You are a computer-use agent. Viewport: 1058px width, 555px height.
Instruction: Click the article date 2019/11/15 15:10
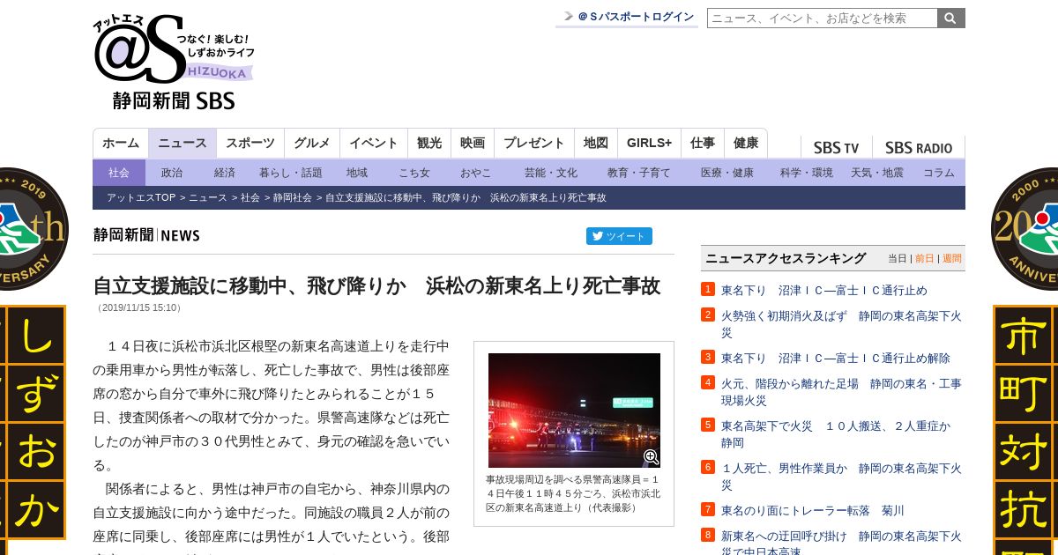138,308
